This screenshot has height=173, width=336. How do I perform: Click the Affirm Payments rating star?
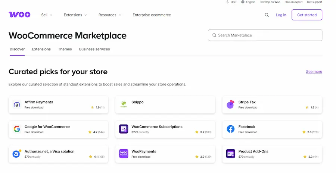[x=93, y=107]
